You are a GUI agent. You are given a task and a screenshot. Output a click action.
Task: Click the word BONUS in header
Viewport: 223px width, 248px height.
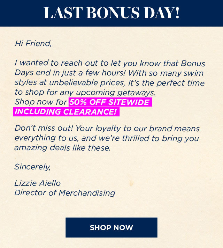pos(113,13)
